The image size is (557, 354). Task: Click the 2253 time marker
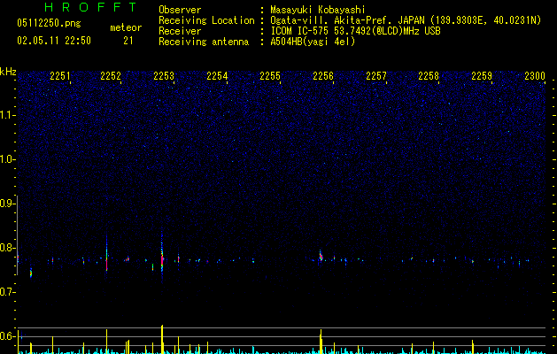click(x=164, y=76)
